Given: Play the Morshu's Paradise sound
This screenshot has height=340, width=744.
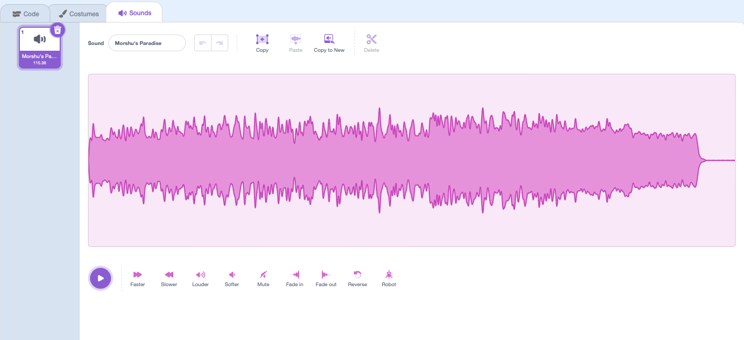Looking at the screenshot, I should pos(101,278).
